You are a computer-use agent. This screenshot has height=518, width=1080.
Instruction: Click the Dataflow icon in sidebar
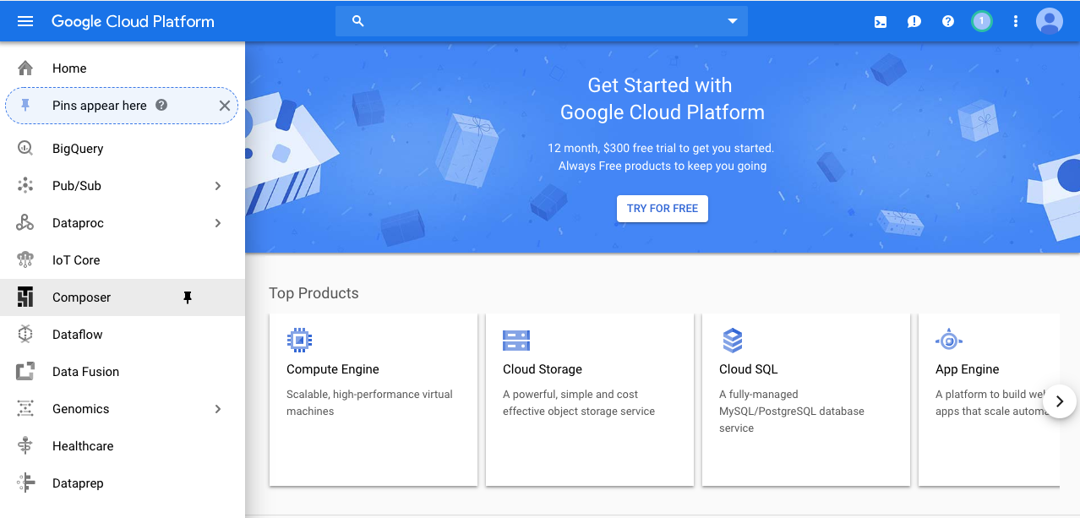[x=25, y=335]
